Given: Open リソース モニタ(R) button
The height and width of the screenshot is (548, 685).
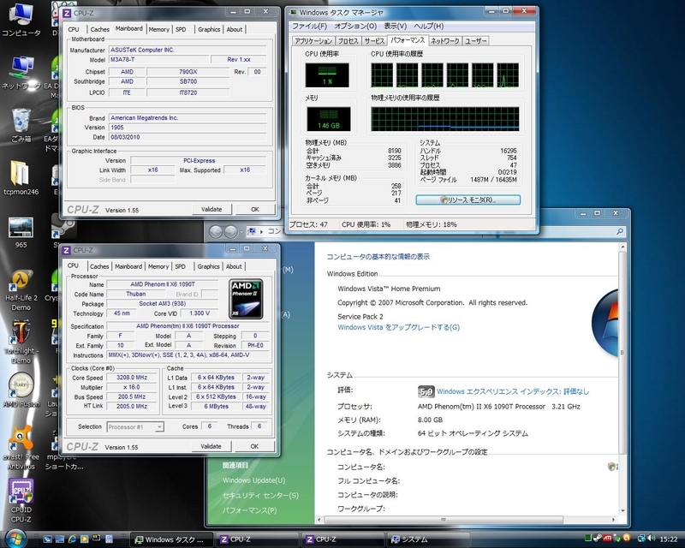Looking at the screenshot, I should 468,200.
